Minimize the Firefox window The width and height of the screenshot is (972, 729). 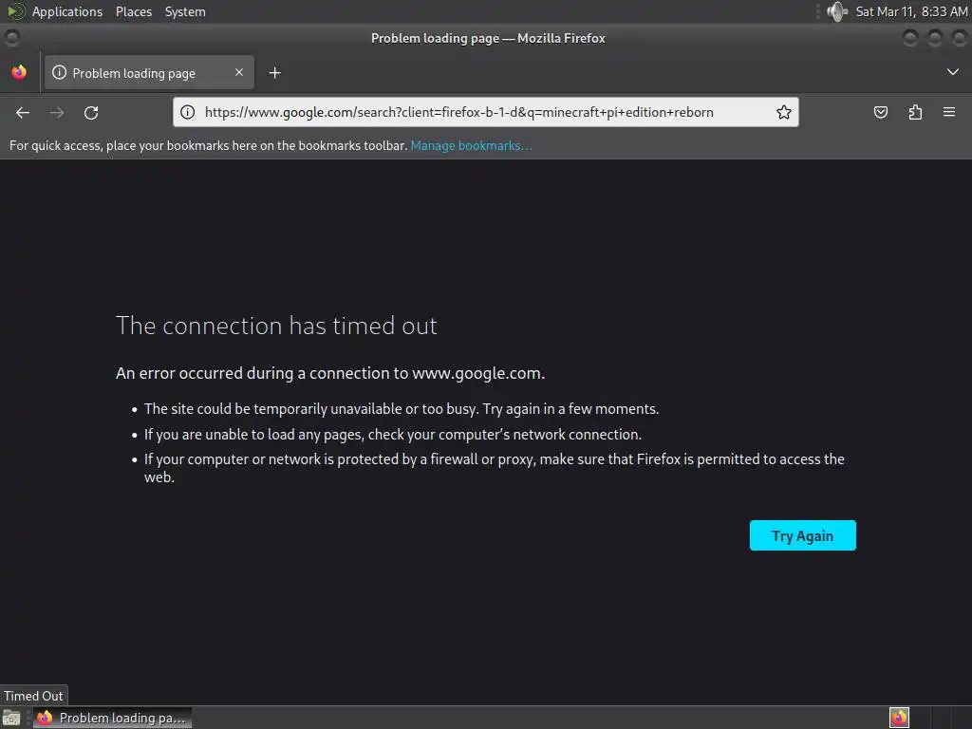[910, 38]
